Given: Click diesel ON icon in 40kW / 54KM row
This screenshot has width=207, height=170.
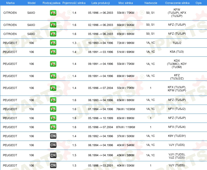Looking at the screenshot, I should tap(53, 145).
